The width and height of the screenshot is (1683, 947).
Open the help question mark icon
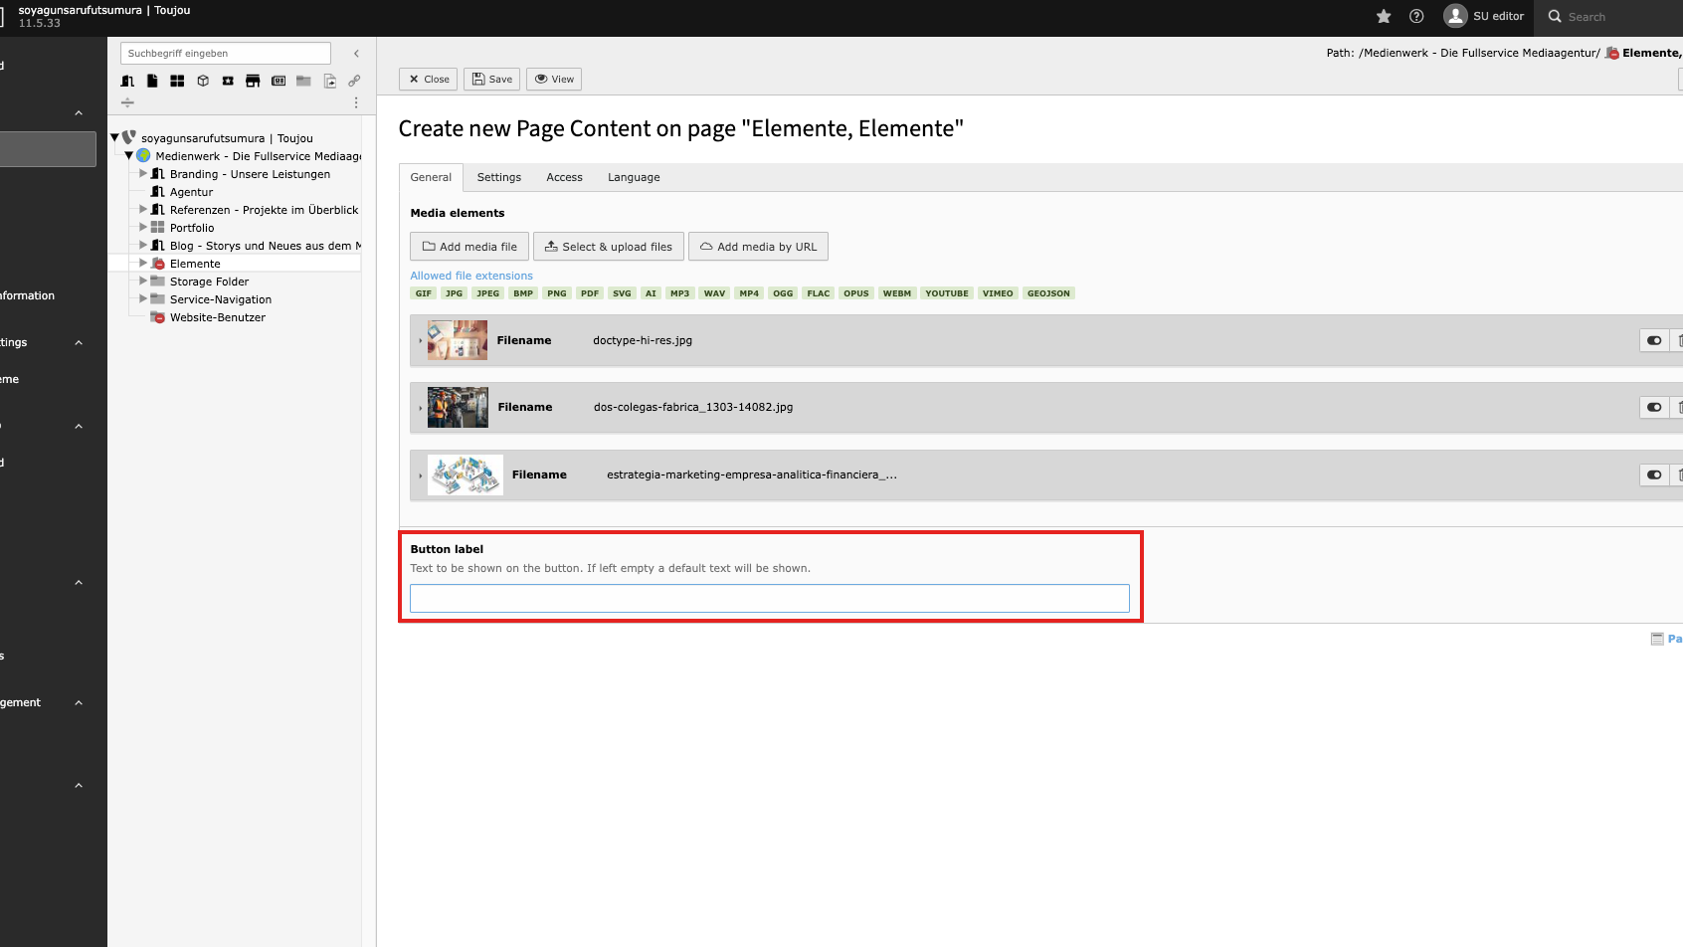coord(1416,16)
